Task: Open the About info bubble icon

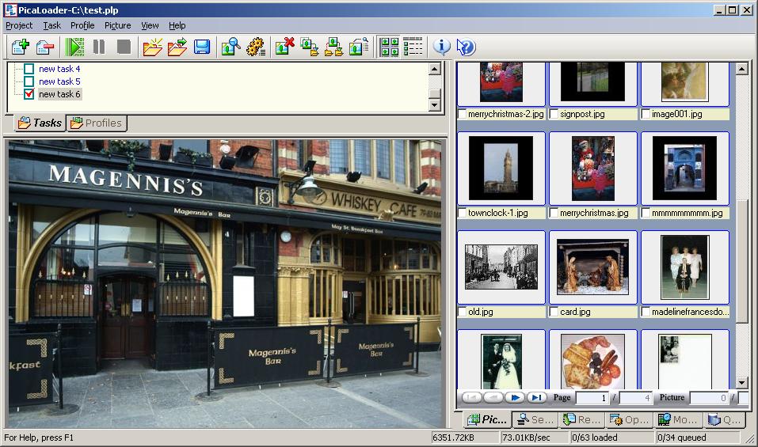Action: (x=441, y=47)
